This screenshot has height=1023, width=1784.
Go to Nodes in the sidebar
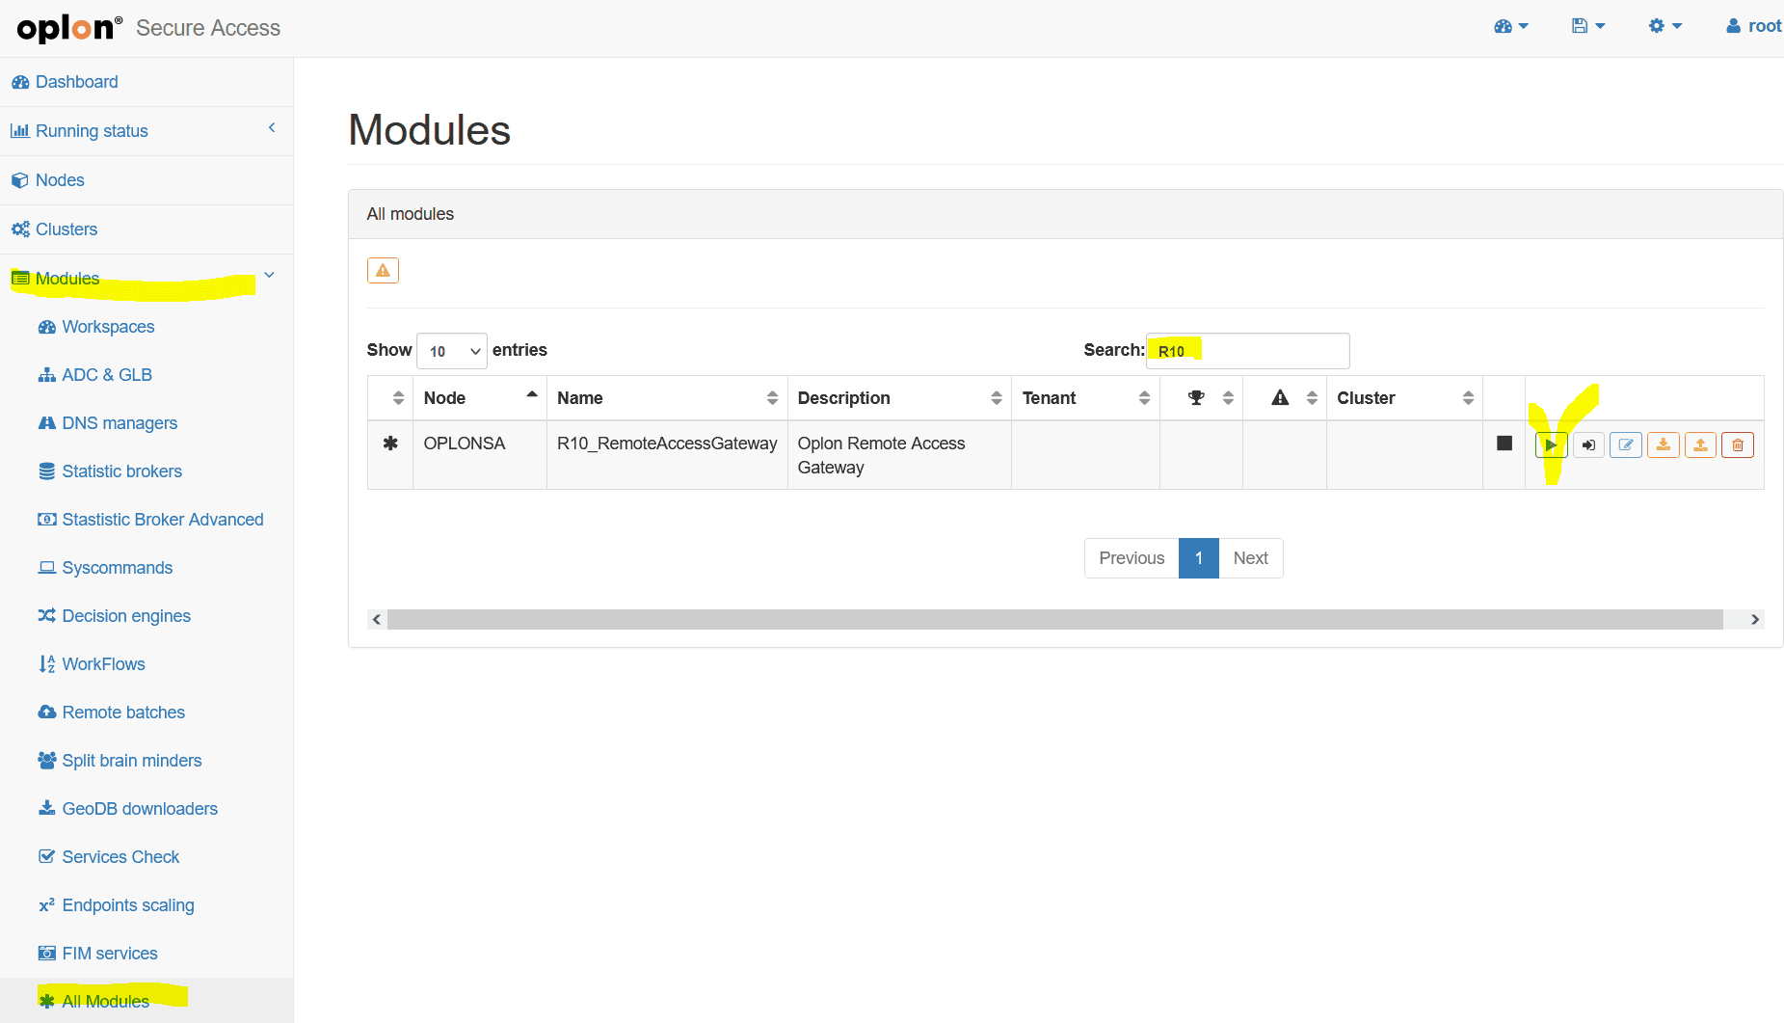tap(146, 180)
